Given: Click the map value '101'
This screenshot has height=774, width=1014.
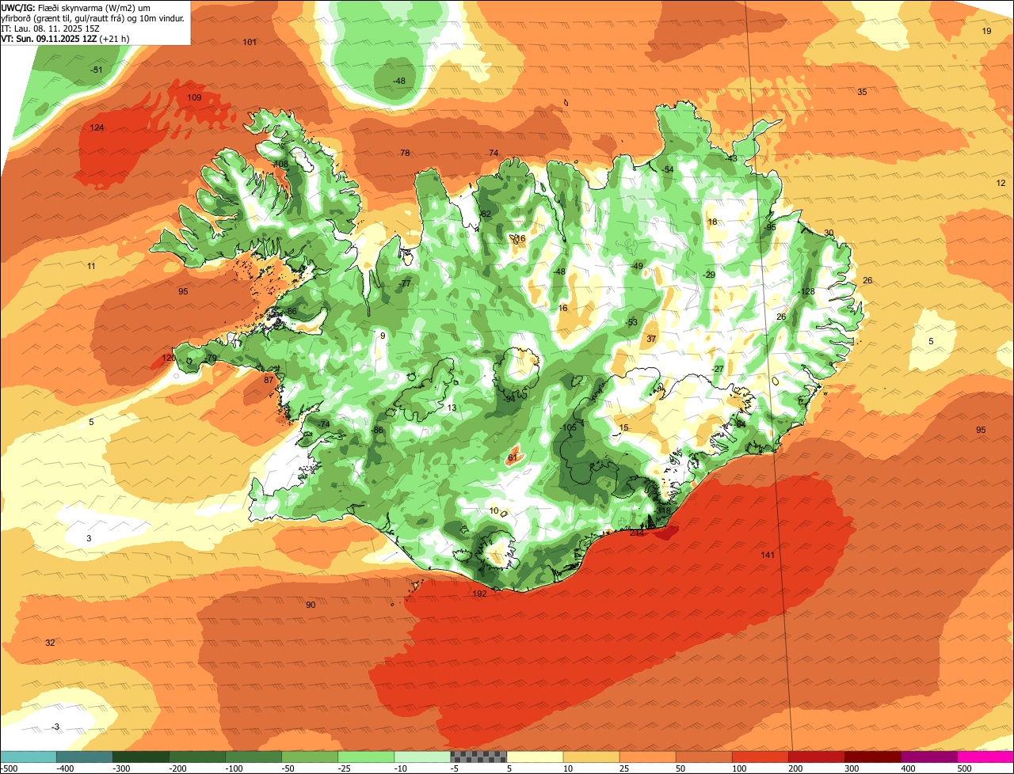Looking at the screenshot, I should tap(250, 42).
